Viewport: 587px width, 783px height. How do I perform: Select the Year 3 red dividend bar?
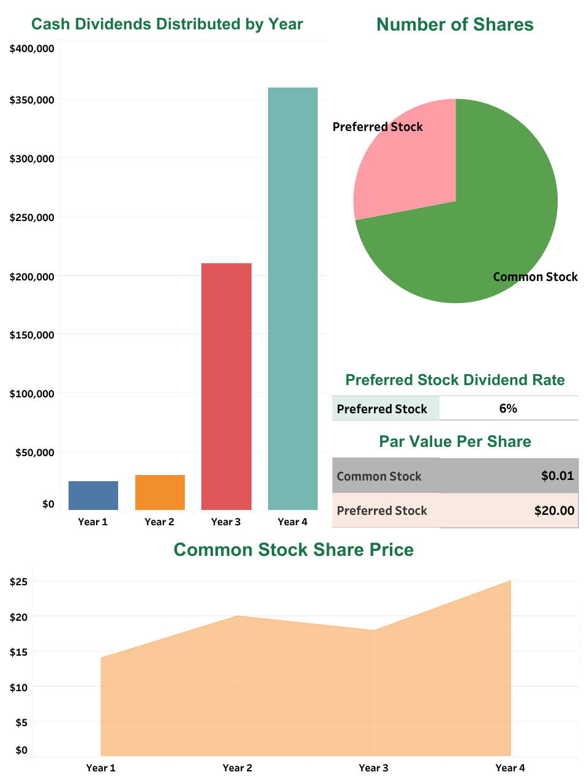click(x=226, y=386)
